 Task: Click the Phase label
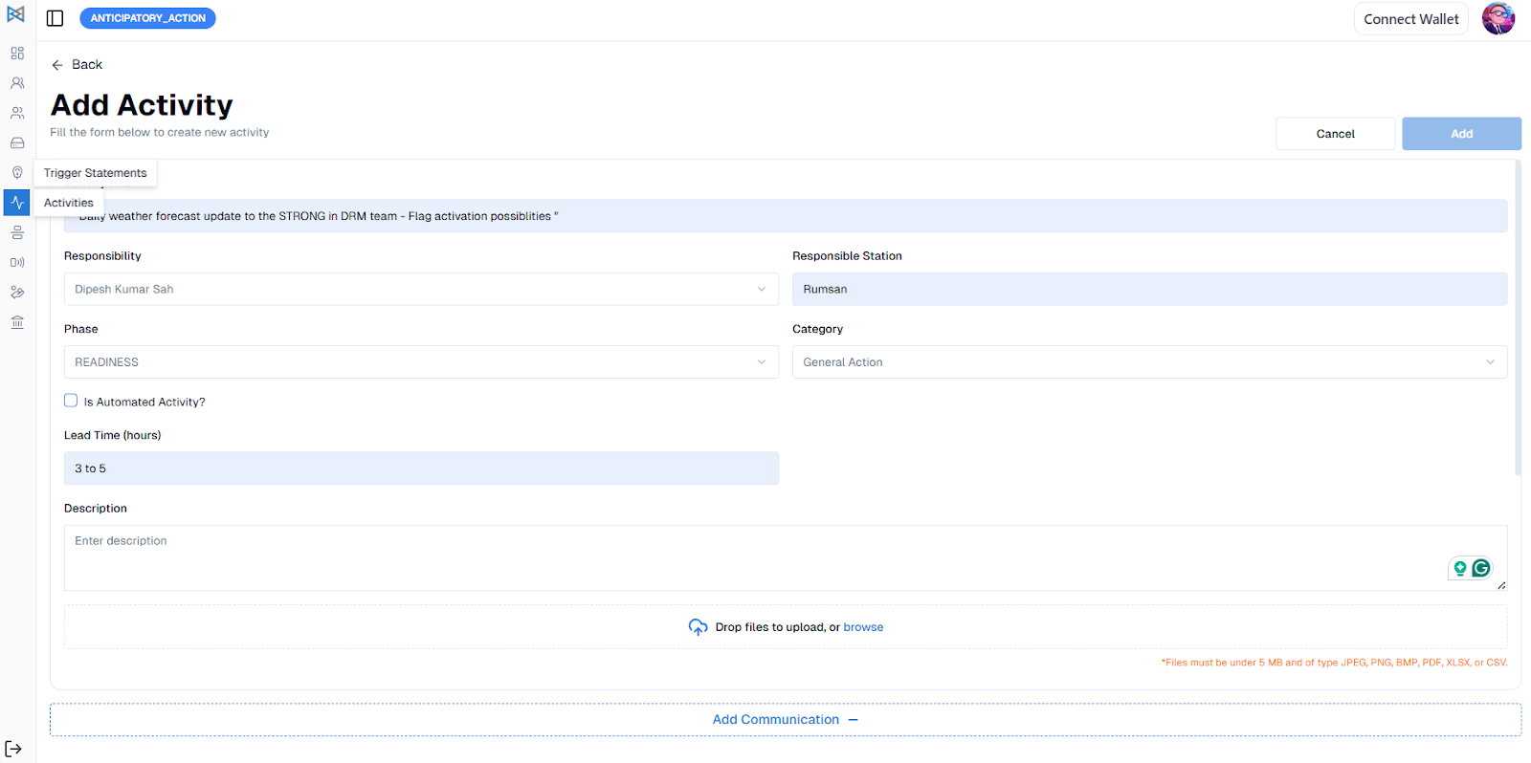[x=81, y=329]
